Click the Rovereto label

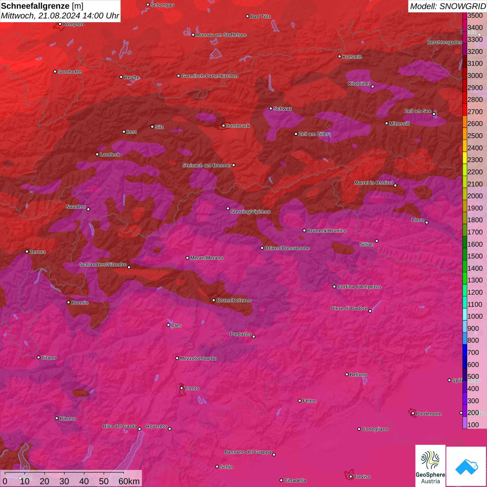[157, 426]
